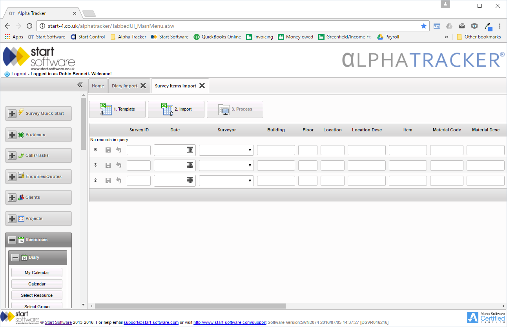This screenshot has width=507, height=327.
Task: Switch to the Home tab
Action: click(97, 85)
